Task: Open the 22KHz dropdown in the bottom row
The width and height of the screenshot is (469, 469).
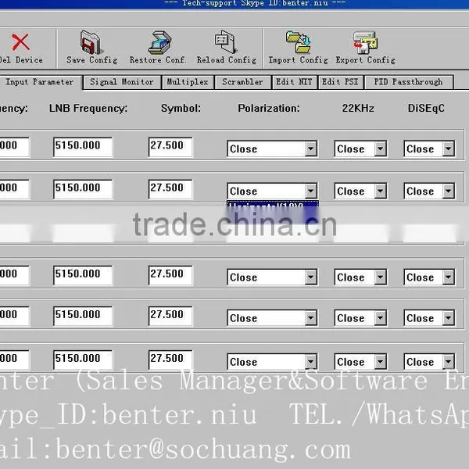Action: click(x=380, y=362)
